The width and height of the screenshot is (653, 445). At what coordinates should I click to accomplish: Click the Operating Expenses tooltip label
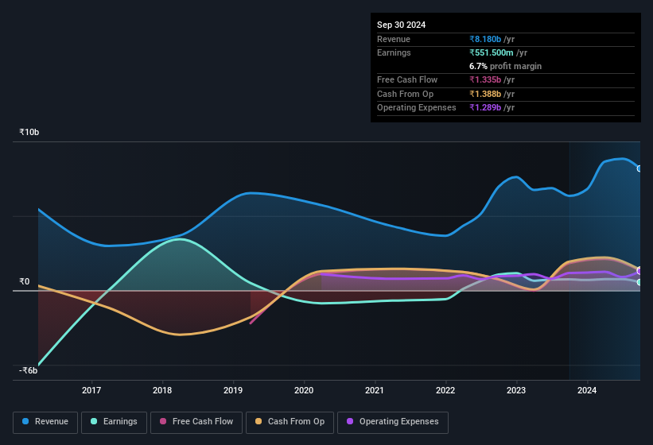[x=417, y=107]
